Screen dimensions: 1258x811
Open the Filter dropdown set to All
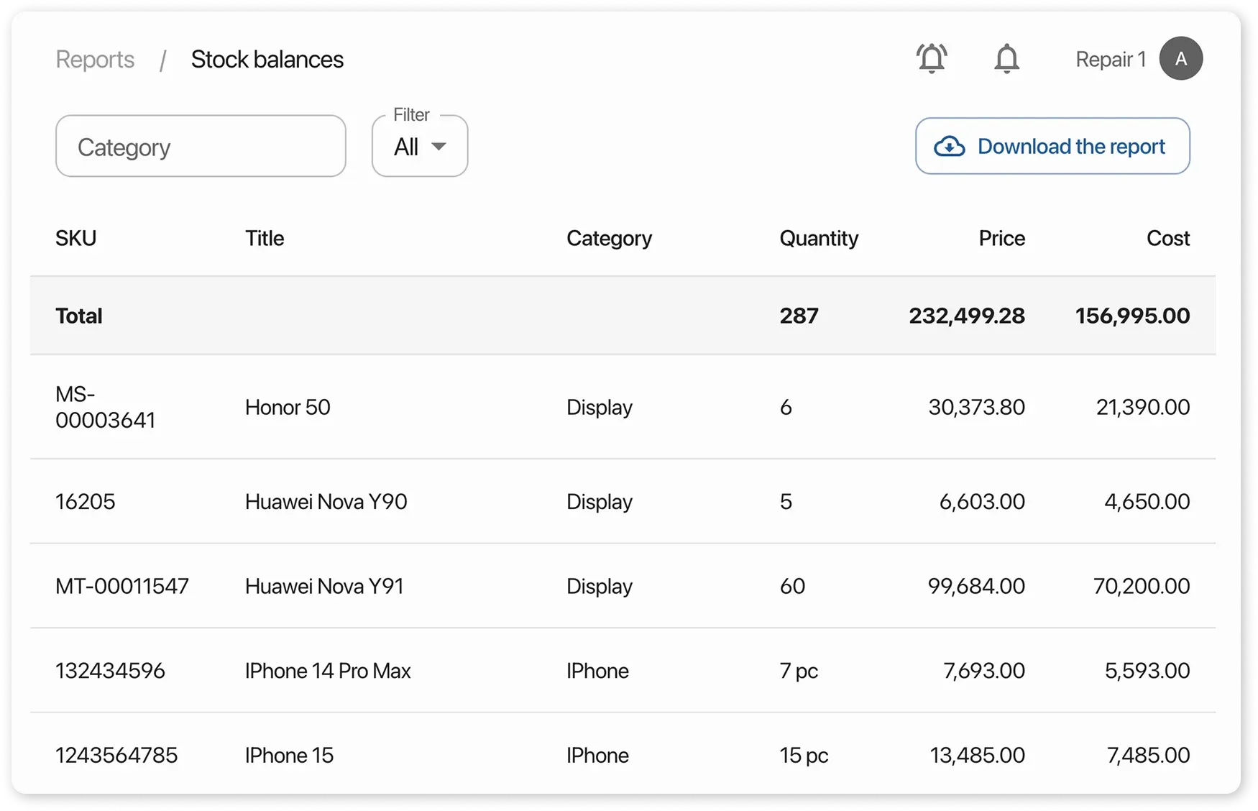(x=419, y=147)
